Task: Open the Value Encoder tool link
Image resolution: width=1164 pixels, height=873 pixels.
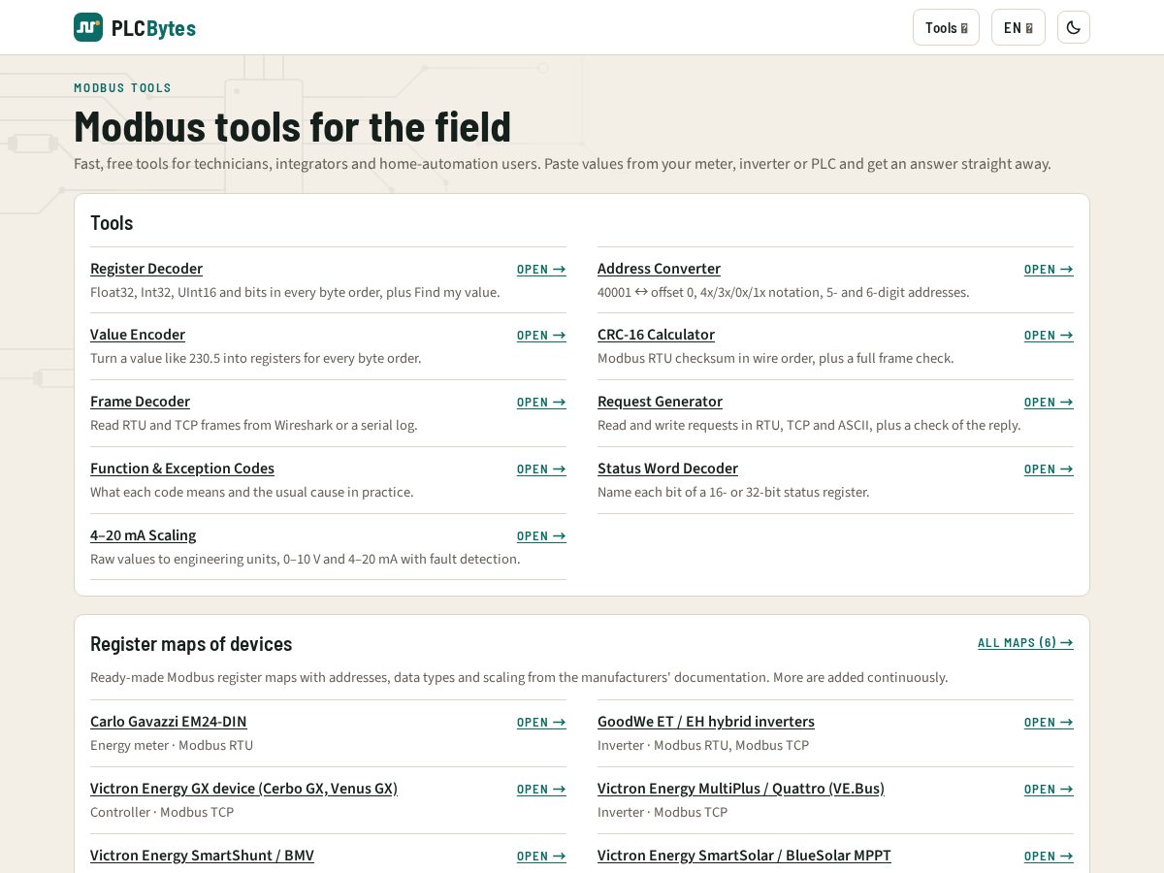Action: pos(138,335)
